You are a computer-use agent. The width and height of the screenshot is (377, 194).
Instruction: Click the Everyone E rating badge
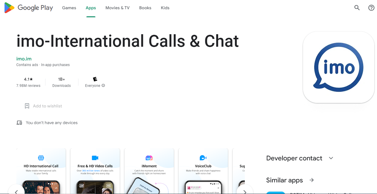(95, 79)
